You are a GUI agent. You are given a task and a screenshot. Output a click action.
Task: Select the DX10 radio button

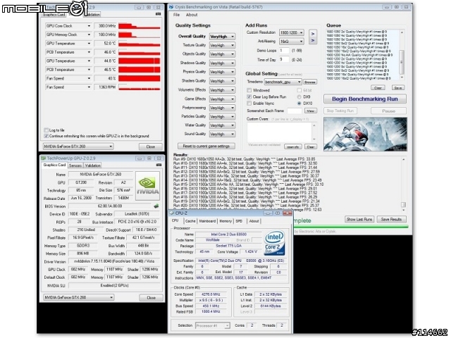pyautogui.click(x=299, y=104)
